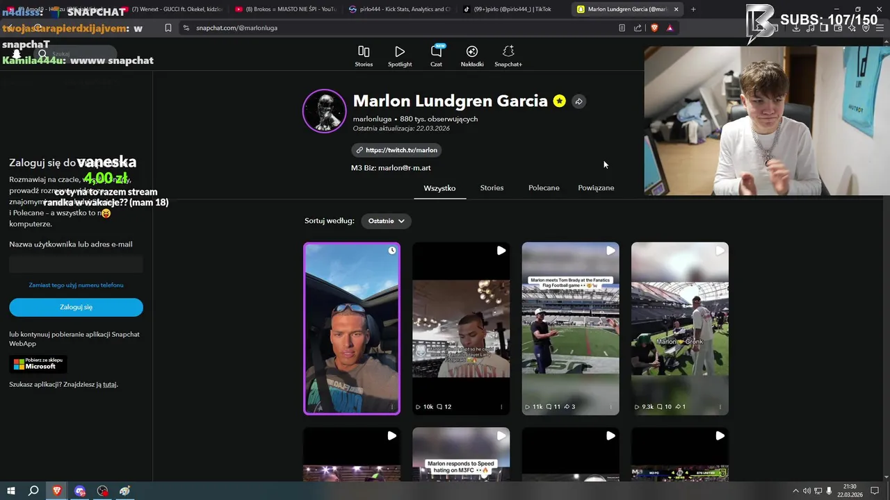Close the Marlon Lundgren Garcia browser tab
Viewport: 890px width, 500px height.
click(676, 9)
